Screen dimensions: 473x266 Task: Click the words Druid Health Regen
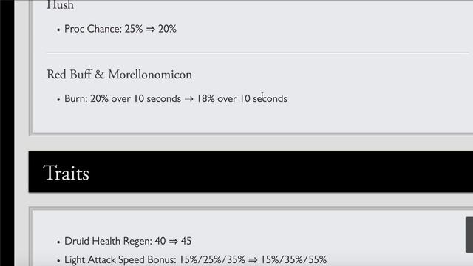pyautogui.click(x=108, y=241)
